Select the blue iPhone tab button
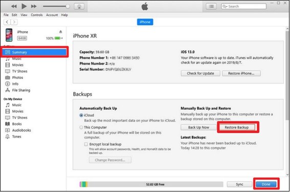The image size is (290, 192). click(x=145, y=22)
